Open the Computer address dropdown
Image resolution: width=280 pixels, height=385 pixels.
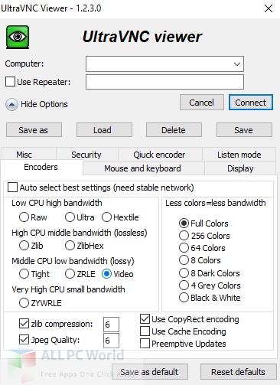click(x=237, y=64)
